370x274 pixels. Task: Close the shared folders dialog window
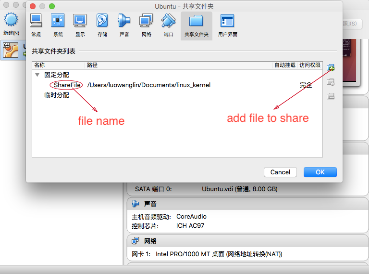pyautogui.click(x=33, y=6)
